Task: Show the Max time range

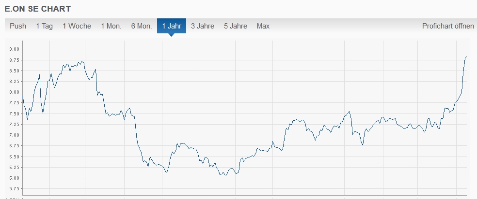Action: (x=263, y=26)
